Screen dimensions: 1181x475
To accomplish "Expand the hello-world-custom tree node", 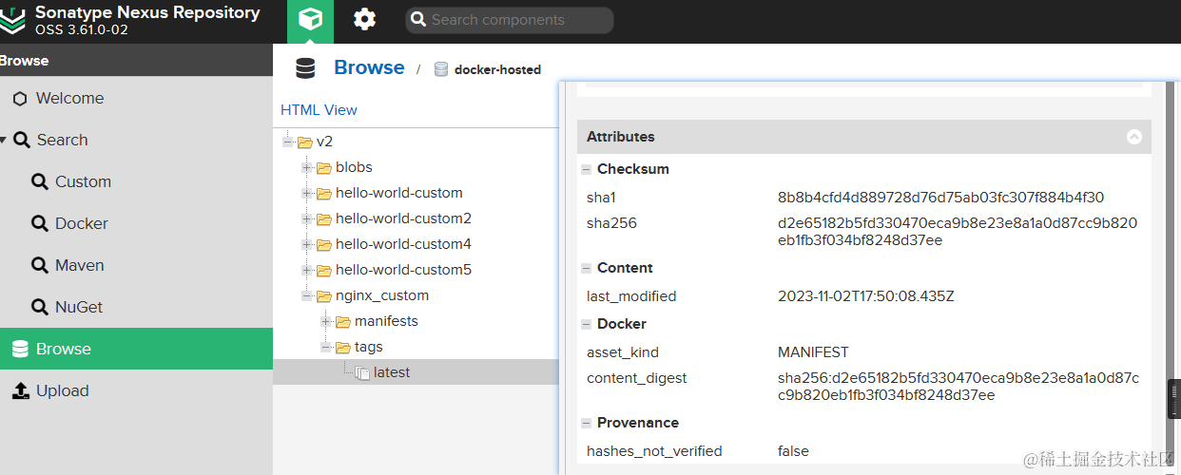I will (x=307, y=194).
